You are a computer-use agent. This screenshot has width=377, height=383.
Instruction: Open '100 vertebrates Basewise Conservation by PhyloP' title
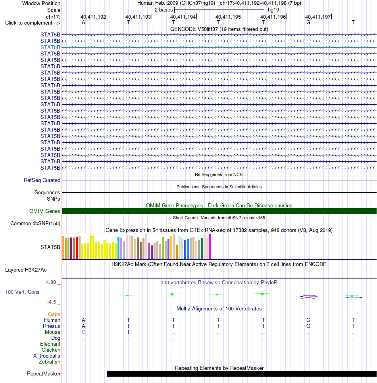(219, 282)
